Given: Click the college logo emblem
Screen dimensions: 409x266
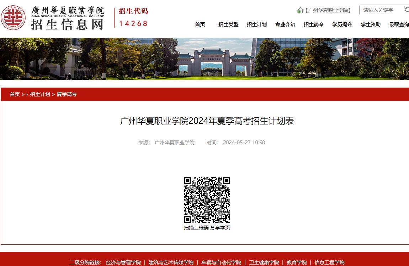Looking at the screenshot, I should coord(13,18).
